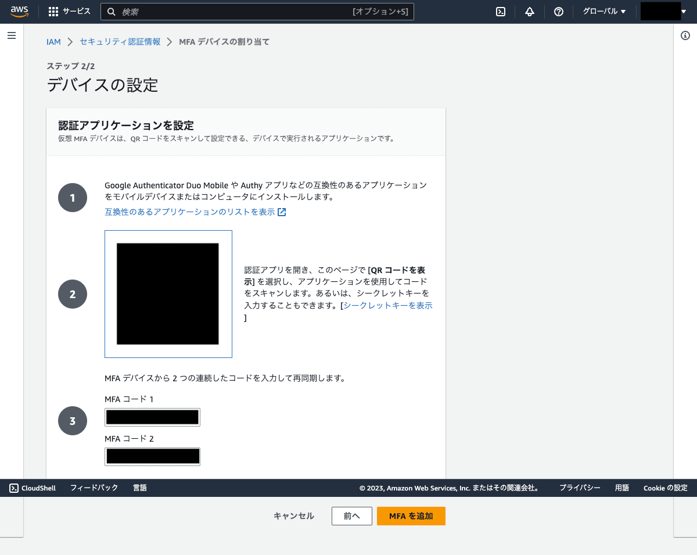Focus the MFA コード 2 input field
697x555 pixels.
(x=153, y=457)
